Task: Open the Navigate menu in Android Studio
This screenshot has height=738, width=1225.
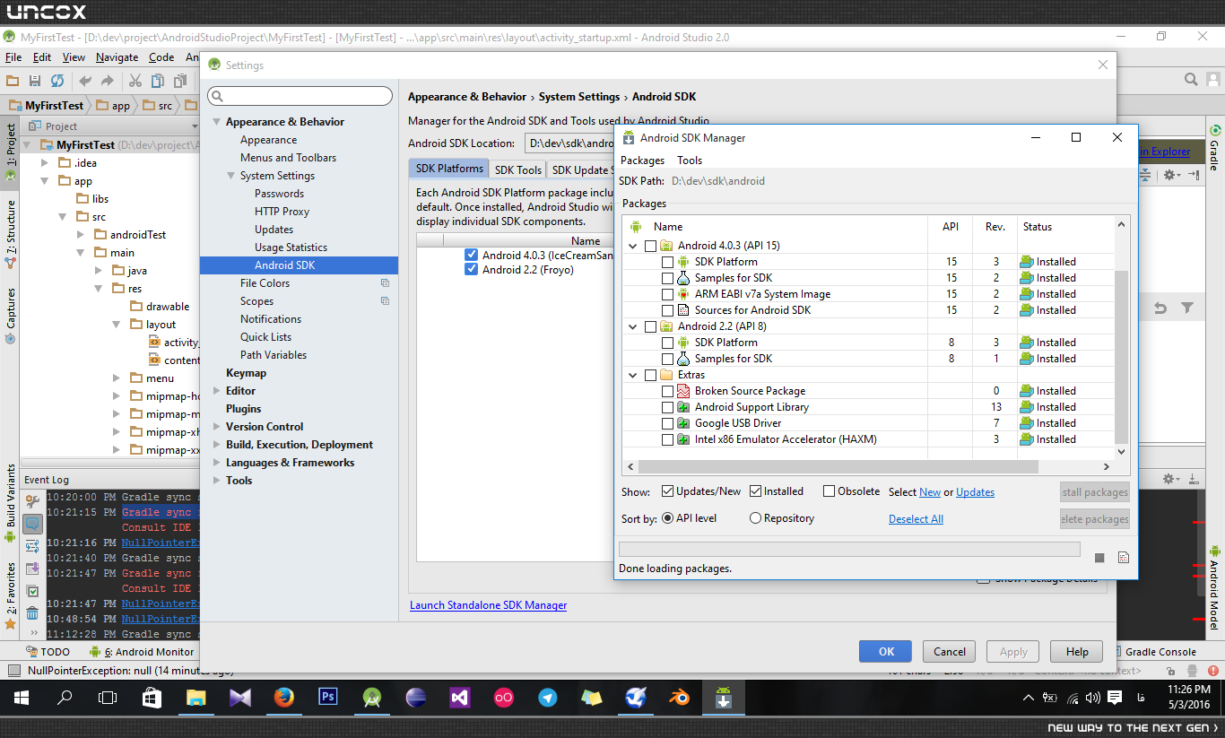Action: [117, 57]
